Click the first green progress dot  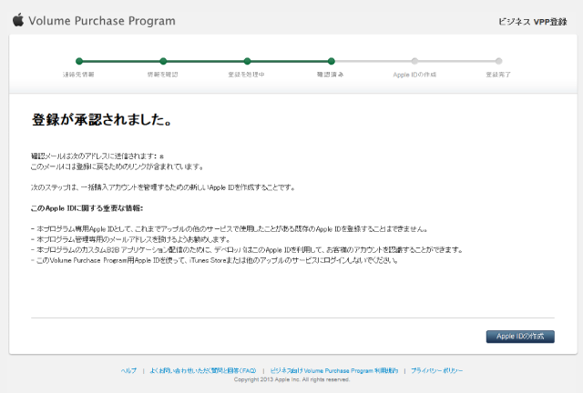point(78,61)
